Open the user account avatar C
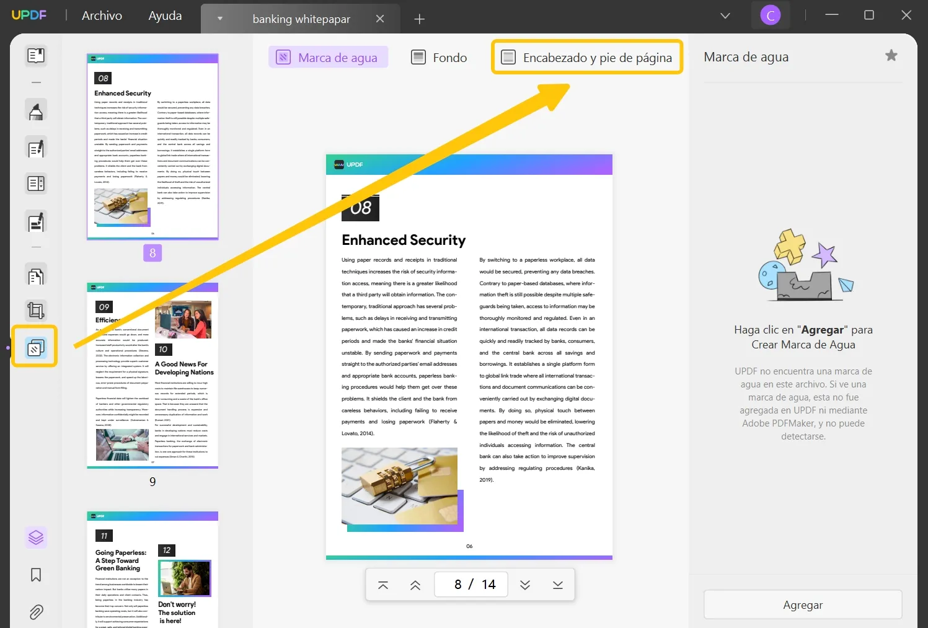Image resolution: width=928 pixels, height=628 pixels. [x=771, y=15]
